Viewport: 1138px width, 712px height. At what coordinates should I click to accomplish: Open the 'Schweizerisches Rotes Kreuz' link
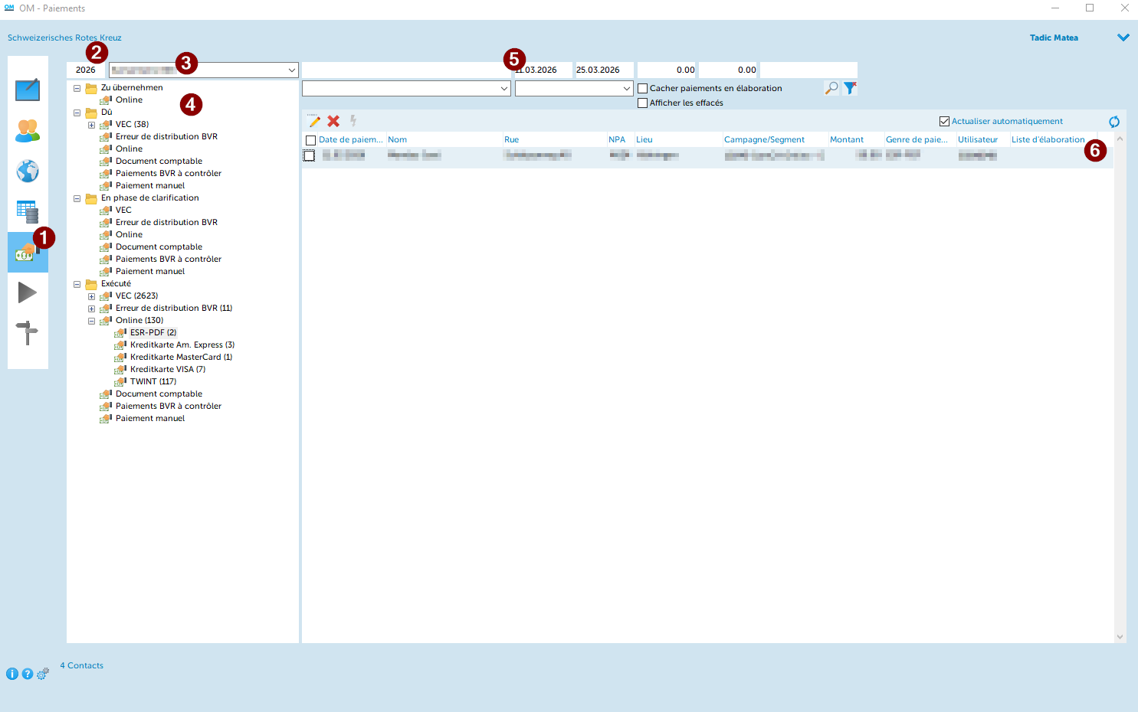[64, 38]
